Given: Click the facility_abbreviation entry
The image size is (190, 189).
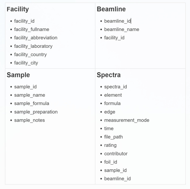Looking at the screenshot, I should [36, 38].
